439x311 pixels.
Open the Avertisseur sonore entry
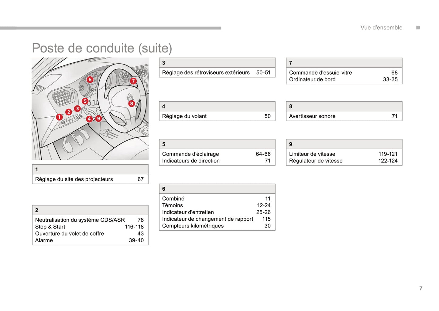point(312,116)
